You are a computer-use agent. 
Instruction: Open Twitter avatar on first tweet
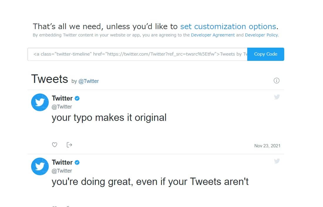(x=40, y=102)
